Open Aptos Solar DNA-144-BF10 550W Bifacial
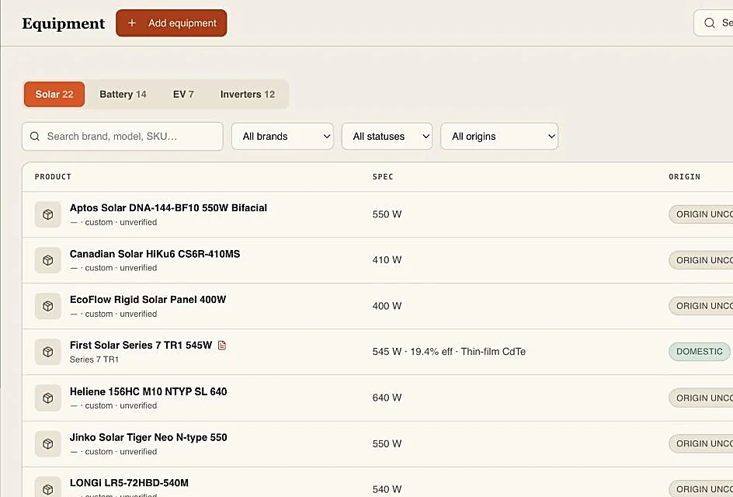 (x=168, y=208)
